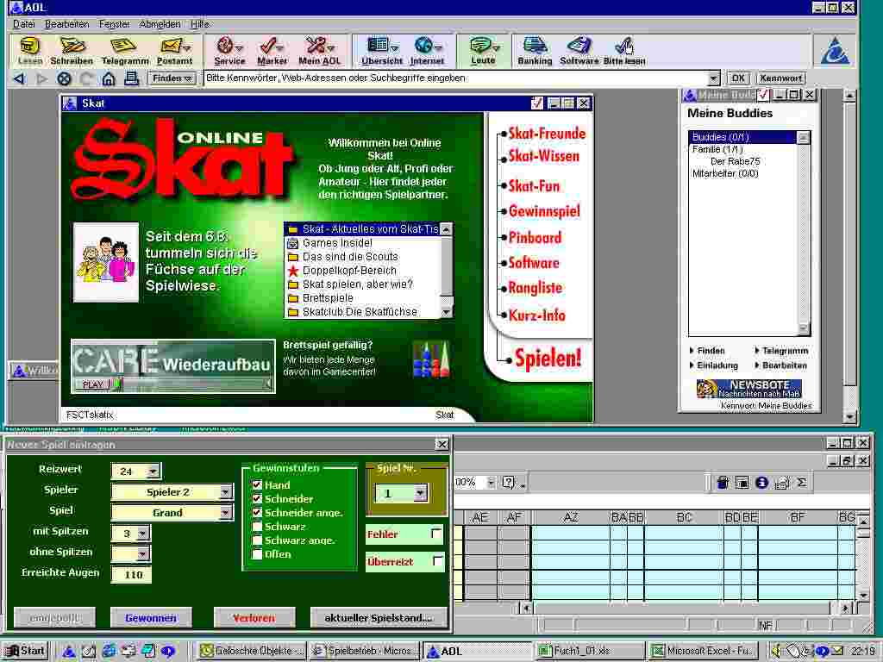The width and height of the screenshot is (883, 662).
Task: Click the Excel help question mark icon
Action: coord(509,483)
